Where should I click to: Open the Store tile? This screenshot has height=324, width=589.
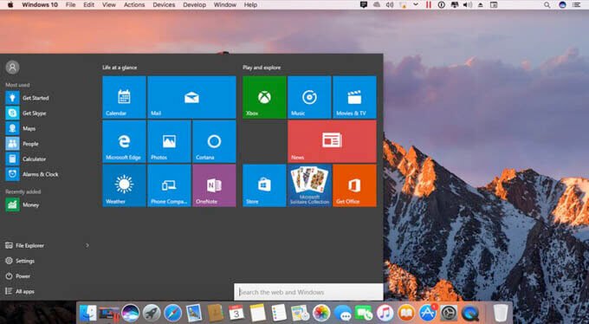coord(264,185)
